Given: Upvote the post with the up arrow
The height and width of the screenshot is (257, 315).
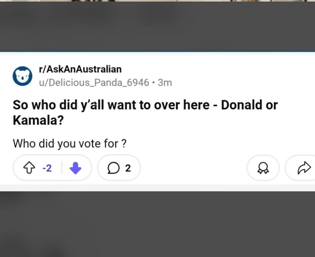Looking at the screenshot, I should point(31,168).
